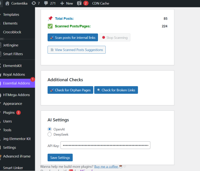Screen dimensions: 200x171
Task: Focus the API Key input field
Action: (105, 145)
